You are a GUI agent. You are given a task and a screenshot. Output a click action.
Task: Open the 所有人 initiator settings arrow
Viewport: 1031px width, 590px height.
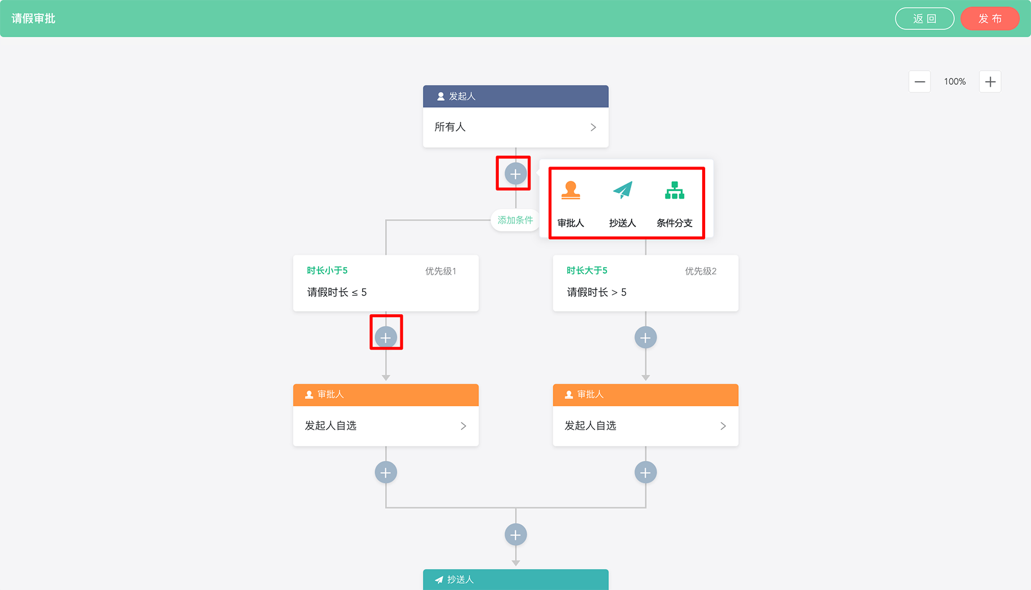click(593, 127)
